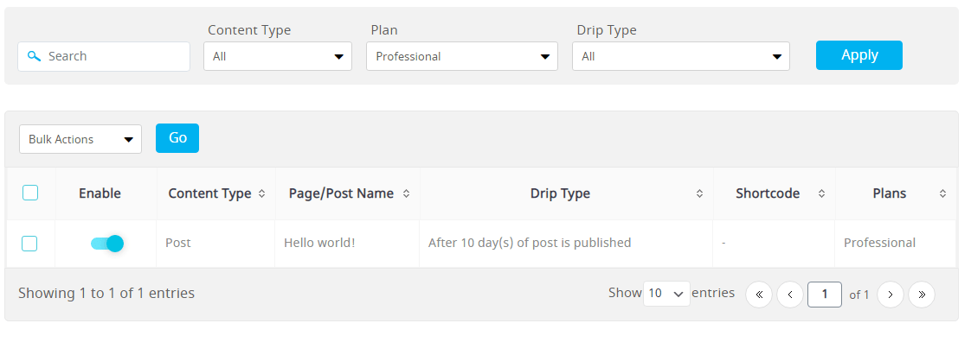Click the page number input field
Viewport: 971px width, 355px height.
click(824, 295)
